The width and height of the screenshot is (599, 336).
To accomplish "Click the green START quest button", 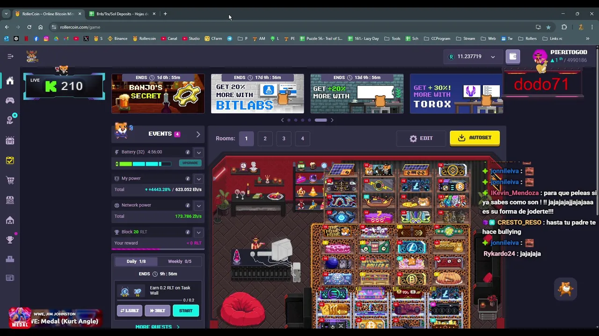I will 186,311.
